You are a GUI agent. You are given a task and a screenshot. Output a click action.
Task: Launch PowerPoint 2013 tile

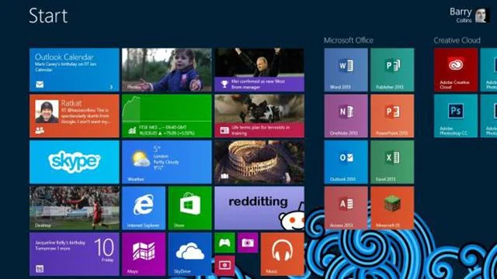392,116
